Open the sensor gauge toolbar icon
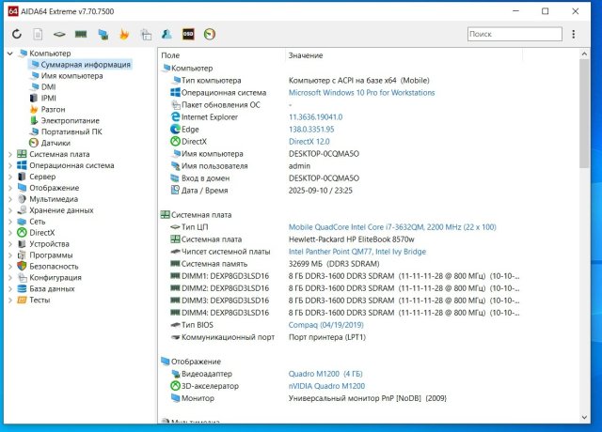 (209, 34)
